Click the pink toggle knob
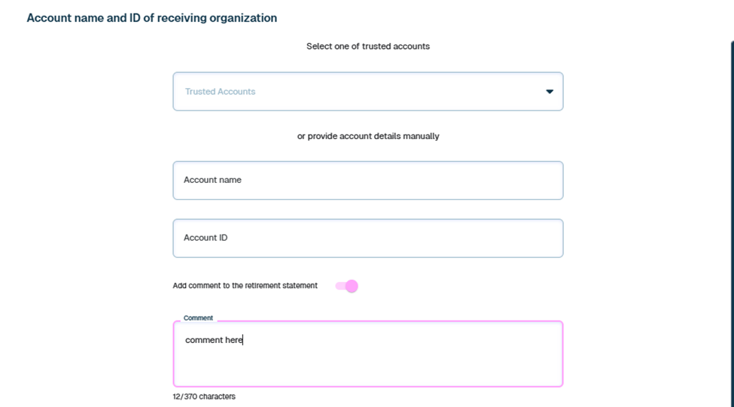734x407 pixels. (x=352, y=286)
